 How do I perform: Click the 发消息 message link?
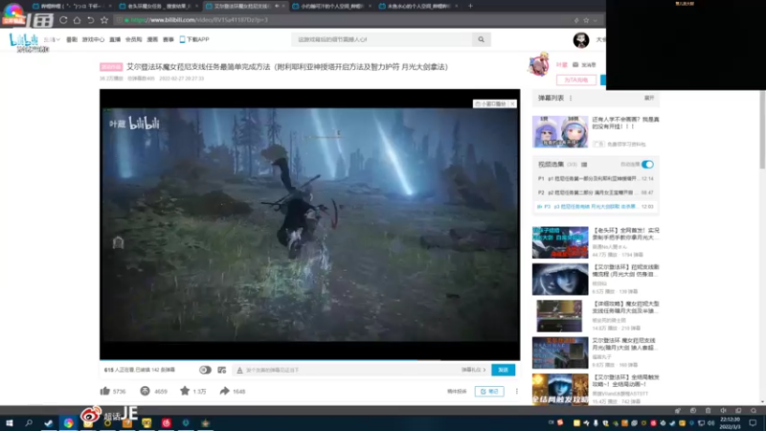click(584, 65)
